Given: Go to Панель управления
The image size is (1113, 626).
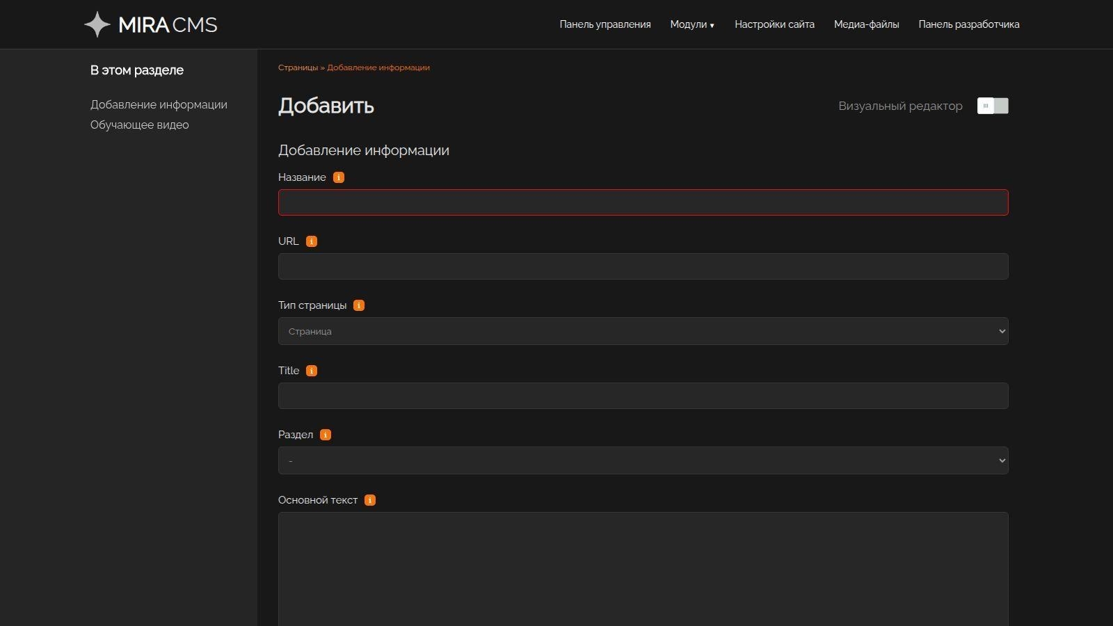Looking at the screenshot, I should pyautogui.click(x=605, y=24).
